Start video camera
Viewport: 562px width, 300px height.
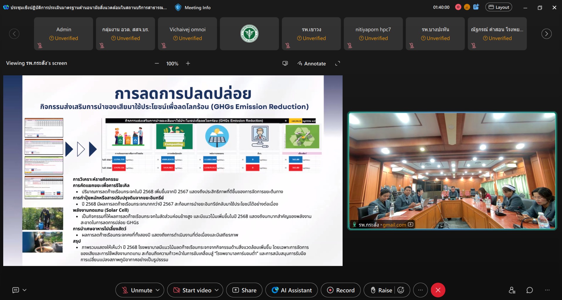pos(192,290)
